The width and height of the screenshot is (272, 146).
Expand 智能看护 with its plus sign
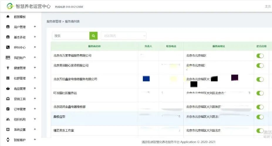35,139
